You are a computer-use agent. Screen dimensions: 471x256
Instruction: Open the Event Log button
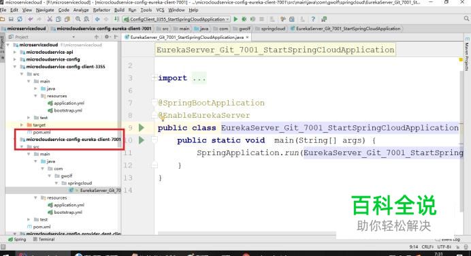click(448, 240)
